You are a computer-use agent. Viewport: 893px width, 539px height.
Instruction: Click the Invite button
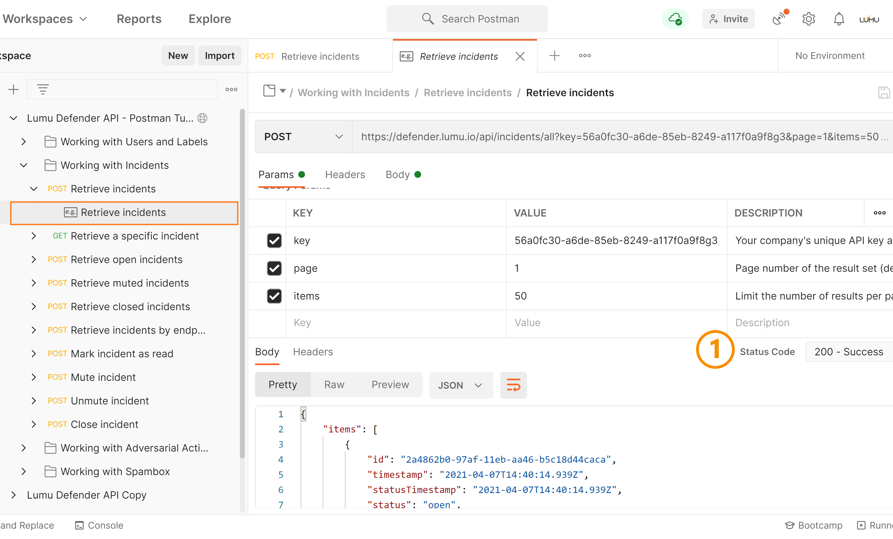729,19
